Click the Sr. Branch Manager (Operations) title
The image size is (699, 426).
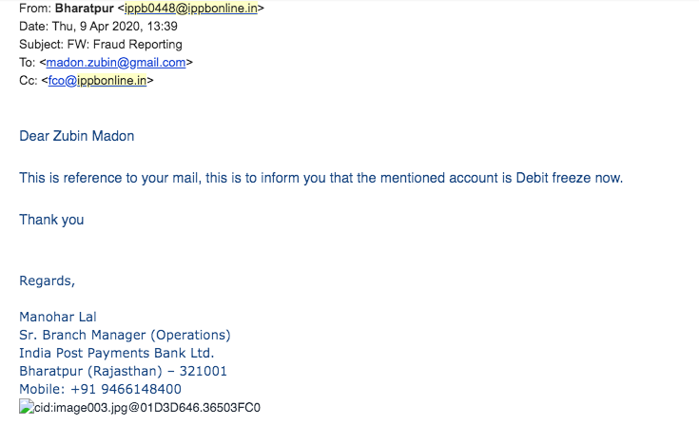point(125,335)
